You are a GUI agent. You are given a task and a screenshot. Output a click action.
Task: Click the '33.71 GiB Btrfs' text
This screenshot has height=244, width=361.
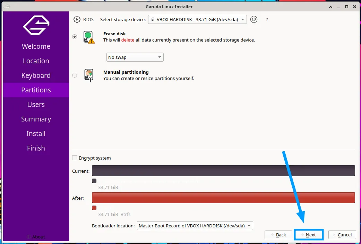click(114, 214)
